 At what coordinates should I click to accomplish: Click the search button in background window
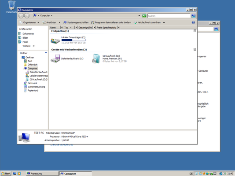216,29
